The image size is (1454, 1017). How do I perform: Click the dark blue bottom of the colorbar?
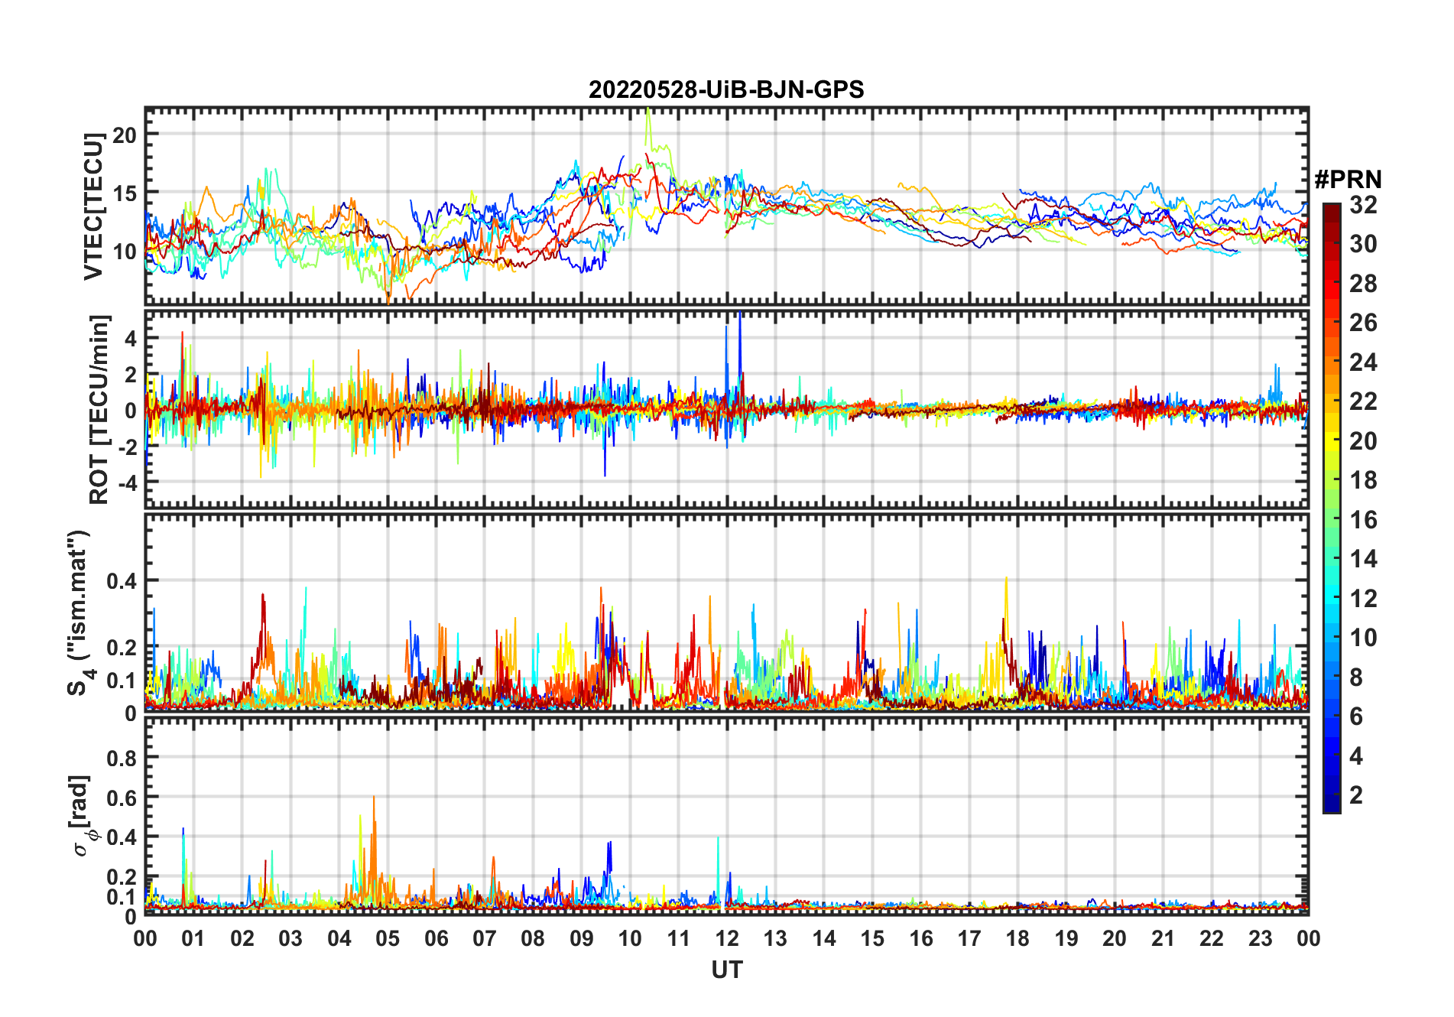point(1332,806)
